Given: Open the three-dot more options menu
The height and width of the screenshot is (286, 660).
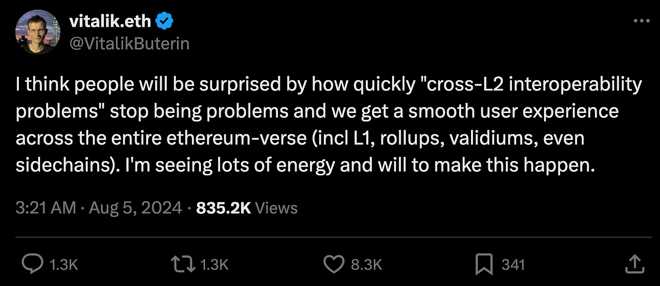Looking at the screenshot, I should pos(642,21).
